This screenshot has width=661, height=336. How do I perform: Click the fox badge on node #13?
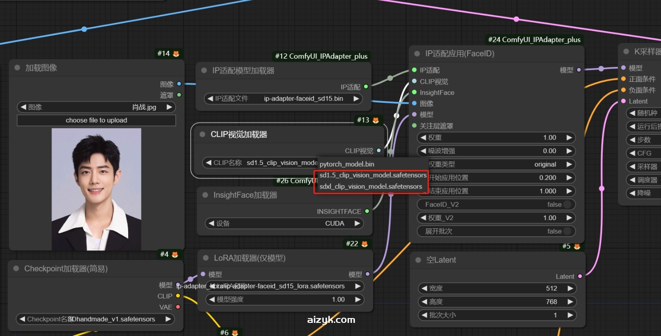(375, 120)
